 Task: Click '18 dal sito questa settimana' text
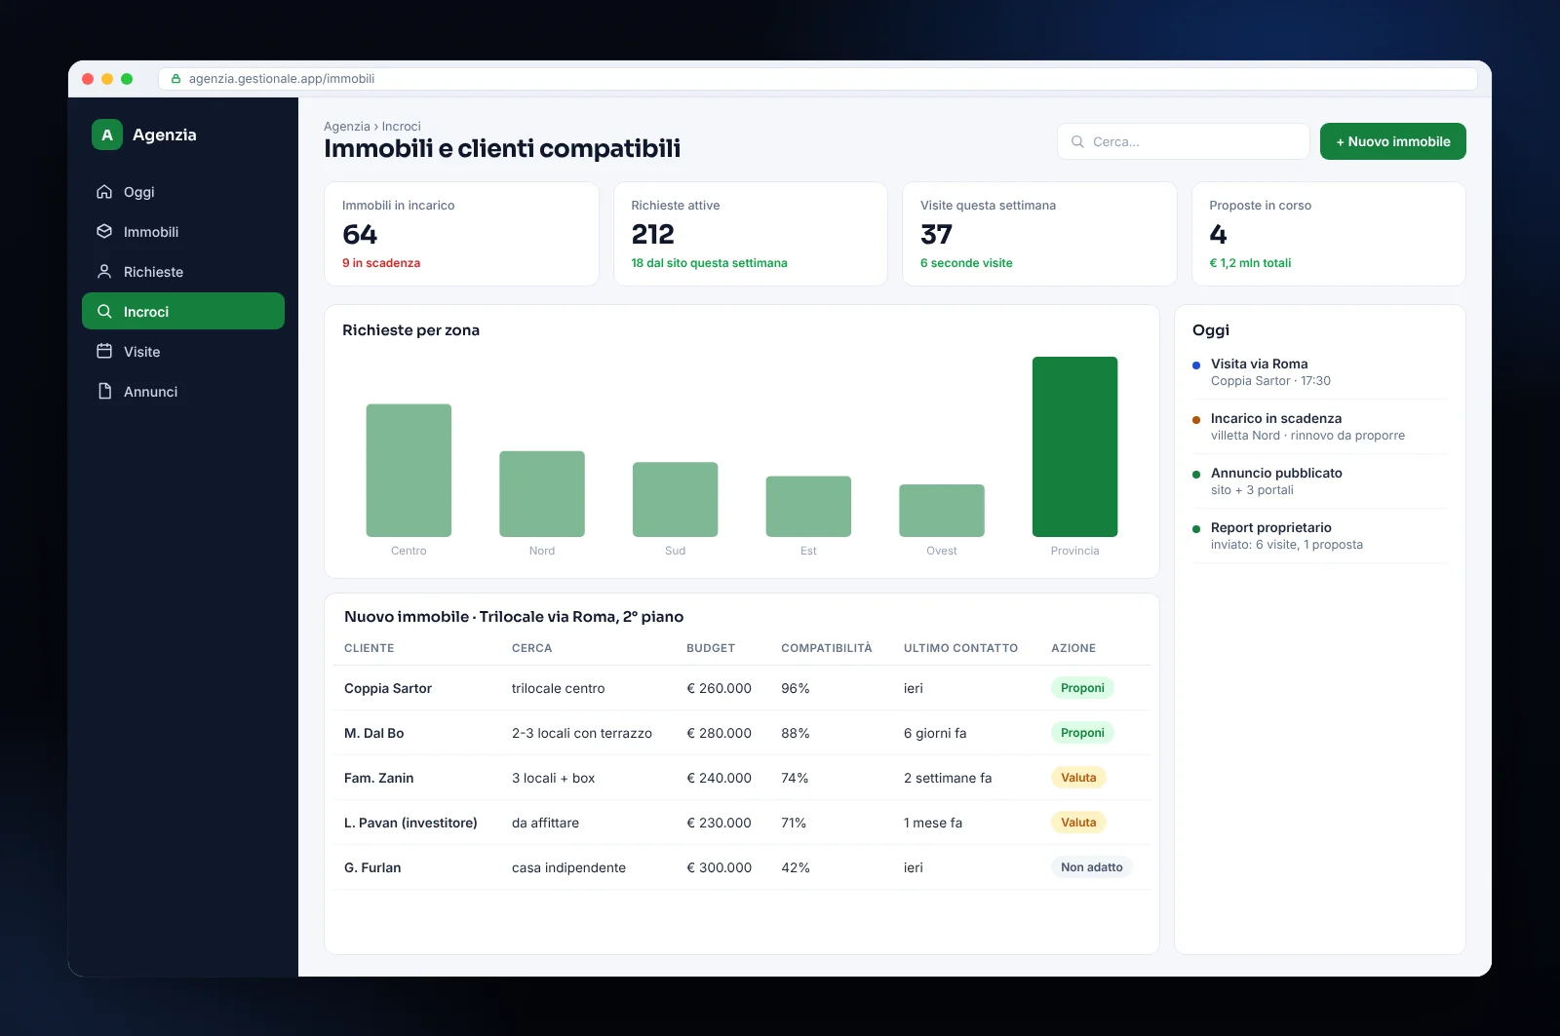709,263
